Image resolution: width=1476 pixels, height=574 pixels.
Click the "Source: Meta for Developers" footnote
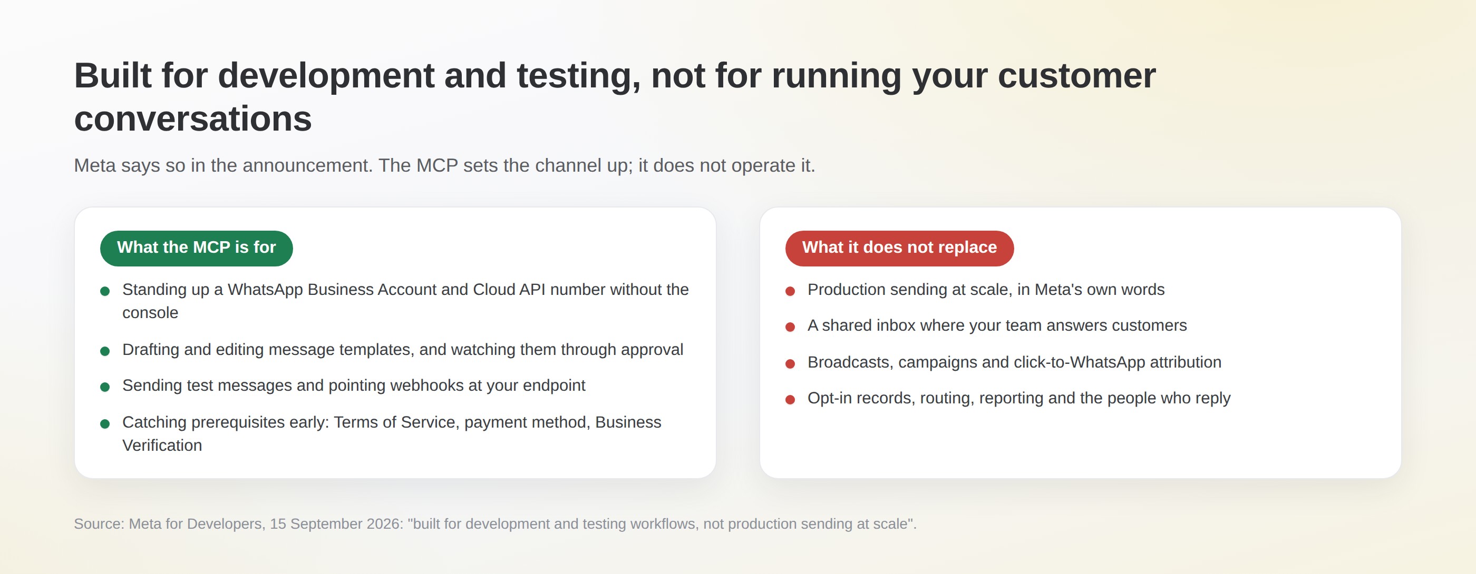(495, 523)
